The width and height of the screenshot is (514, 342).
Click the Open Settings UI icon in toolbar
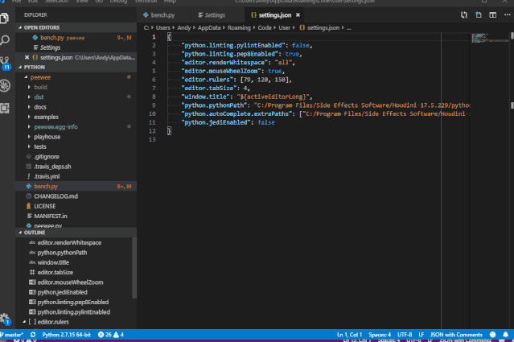point(479,15)
